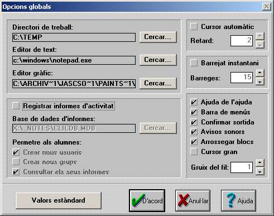
Task: Open help via the question mark Ajuda button
Action: point(238,200)
